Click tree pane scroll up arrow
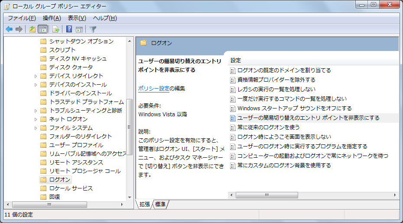Viewport: 403px width, 223px height. 130,41
